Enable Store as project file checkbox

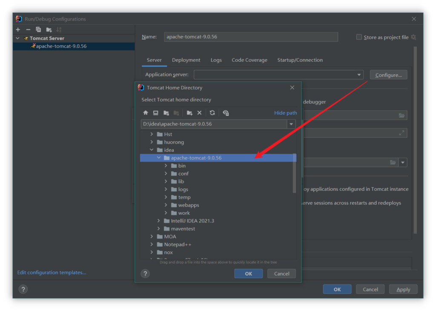[359, 37]
